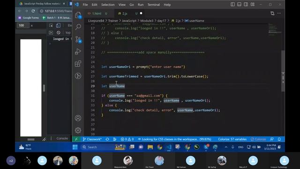Open the editor More Actions ellipsis
Screen dimensions: 300x169
[x=279, y=14]
